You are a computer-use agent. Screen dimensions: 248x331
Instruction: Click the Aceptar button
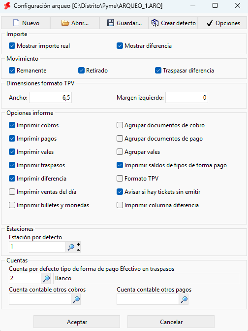click(77, 322)
